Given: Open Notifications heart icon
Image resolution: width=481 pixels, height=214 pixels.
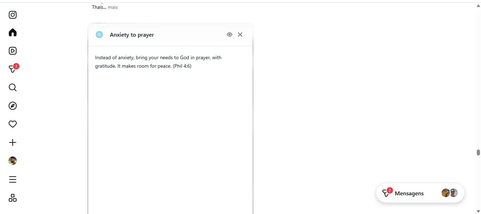Looking at the screenshot, I should (13, 124).
